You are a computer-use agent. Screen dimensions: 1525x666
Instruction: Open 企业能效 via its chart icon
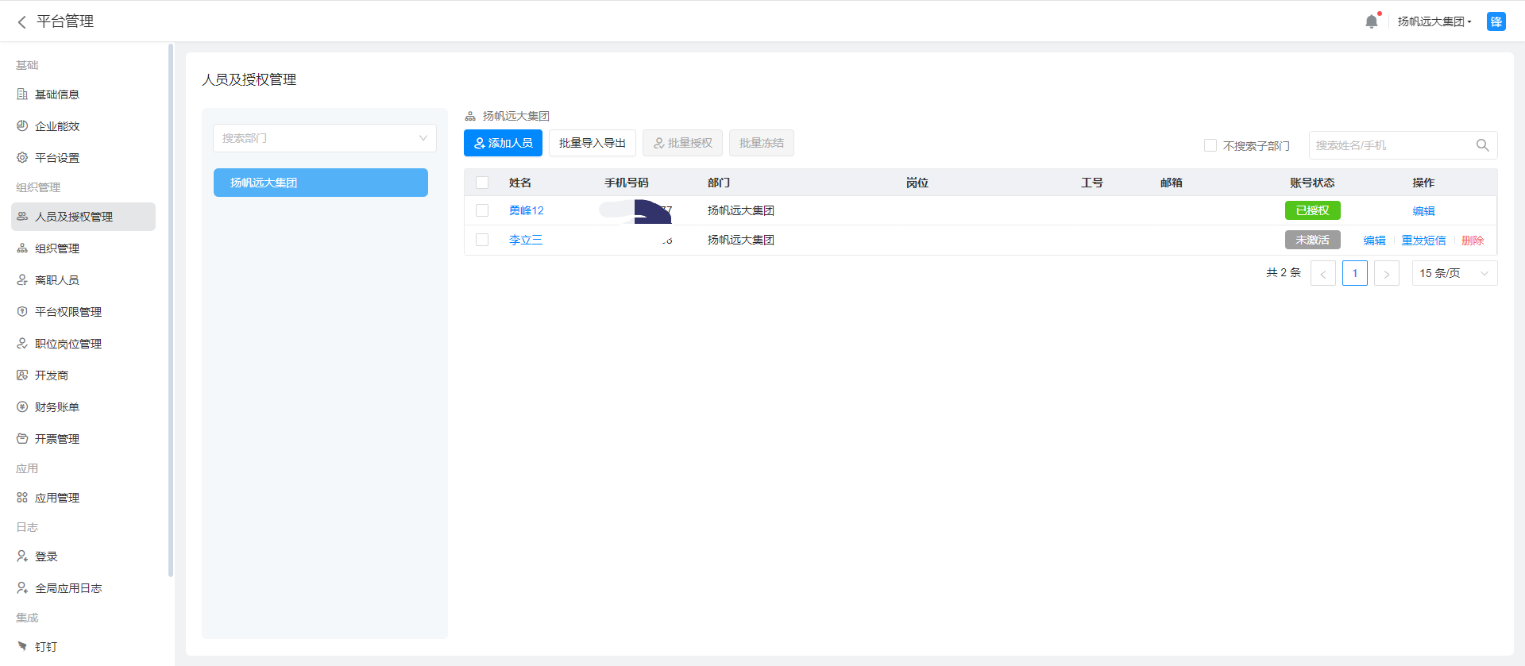[x=22, y=126]
